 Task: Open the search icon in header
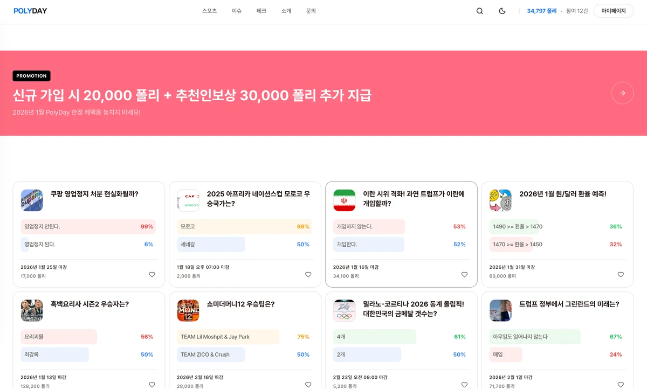click(480, 11)
